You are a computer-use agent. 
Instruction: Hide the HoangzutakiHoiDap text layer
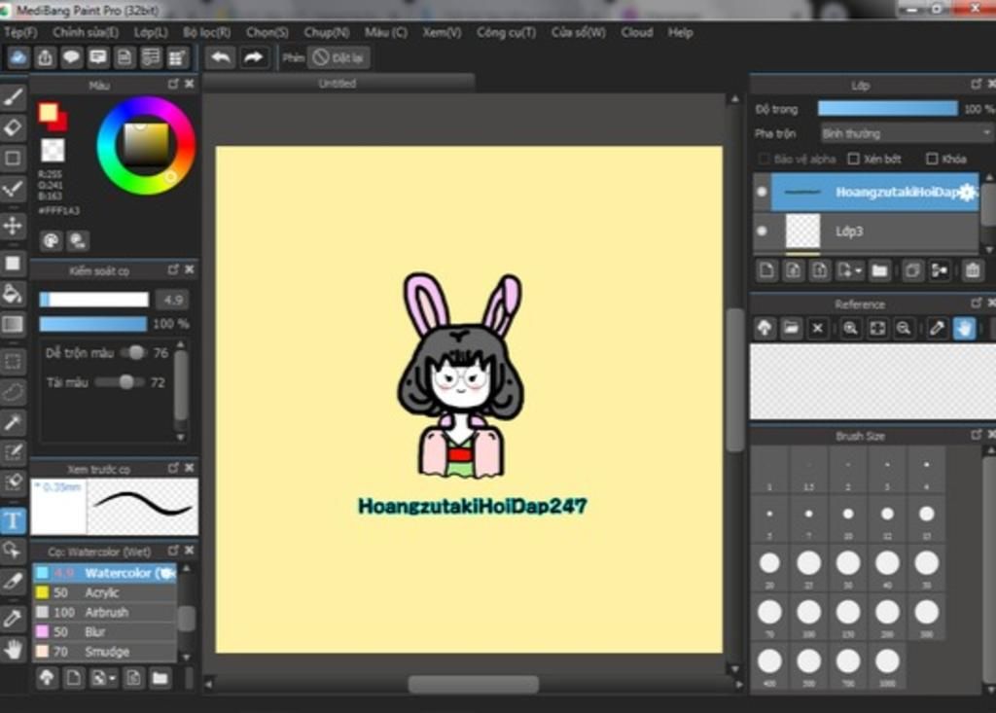pos(762,192)
